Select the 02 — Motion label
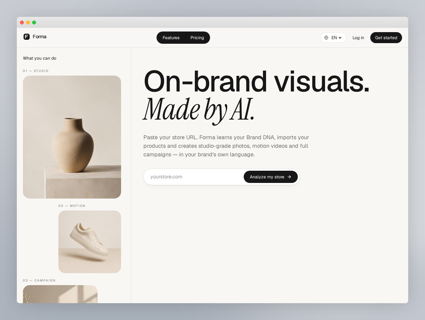The width and height of the screenshot is (425, 320). (72, 206)
